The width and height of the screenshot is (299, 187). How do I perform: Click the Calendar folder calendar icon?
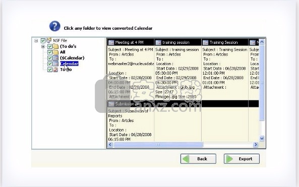55,64
